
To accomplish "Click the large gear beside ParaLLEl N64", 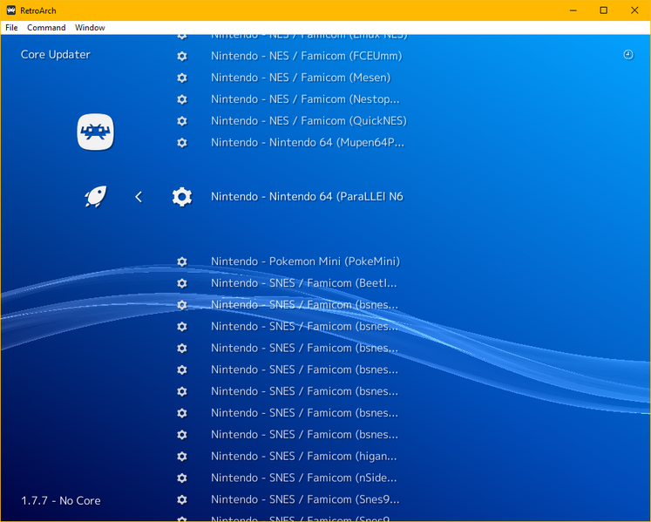I will pyautogui.click(x=181, y=197).
